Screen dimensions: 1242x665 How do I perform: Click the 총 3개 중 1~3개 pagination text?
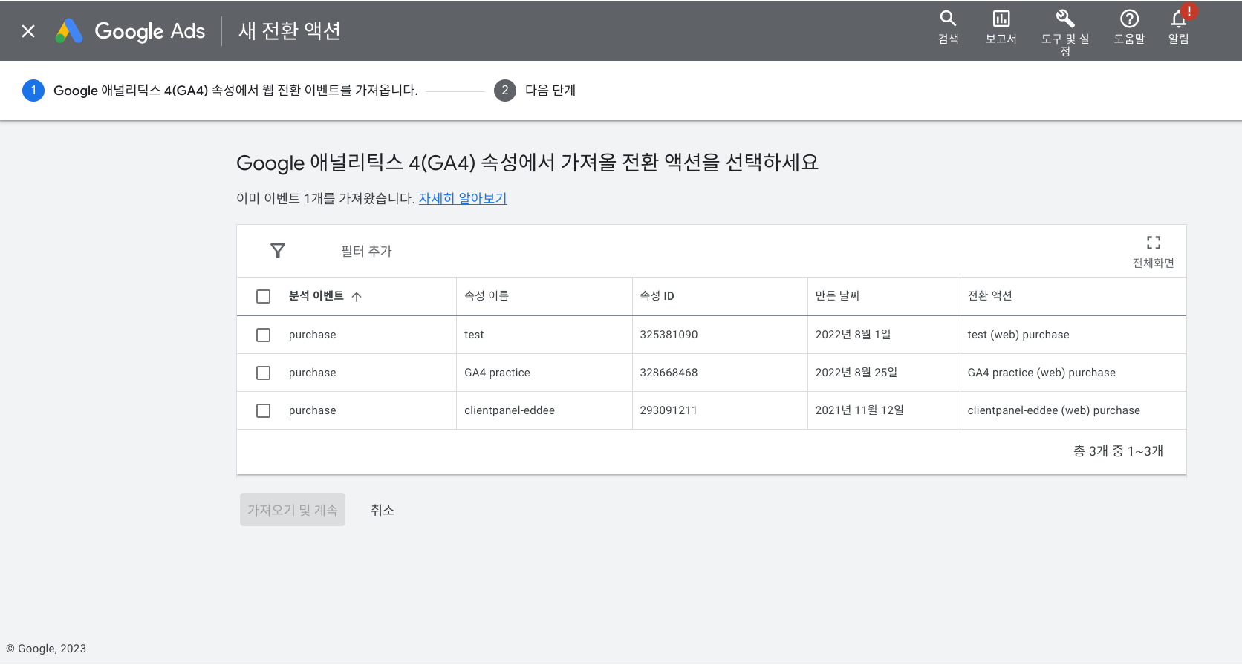point(1118,451)
